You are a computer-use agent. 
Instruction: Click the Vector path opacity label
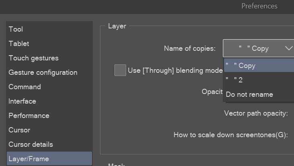click(x=256, y=113)
